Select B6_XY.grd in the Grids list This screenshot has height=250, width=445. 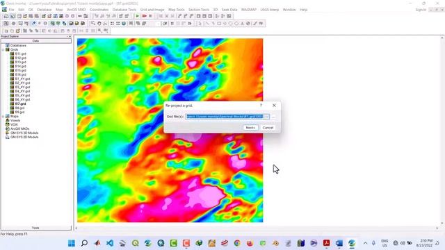(22, 99)
